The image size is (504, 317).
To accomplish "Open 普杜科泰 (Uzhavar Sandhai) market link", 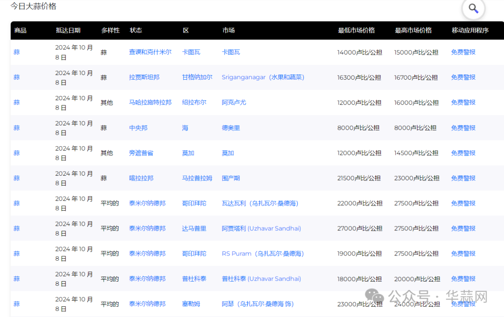I will [x=261, y=279].
